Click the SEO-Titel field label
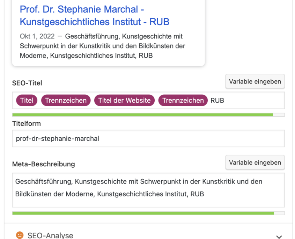This screenshot has height=239, width=295. click(27, 83)
